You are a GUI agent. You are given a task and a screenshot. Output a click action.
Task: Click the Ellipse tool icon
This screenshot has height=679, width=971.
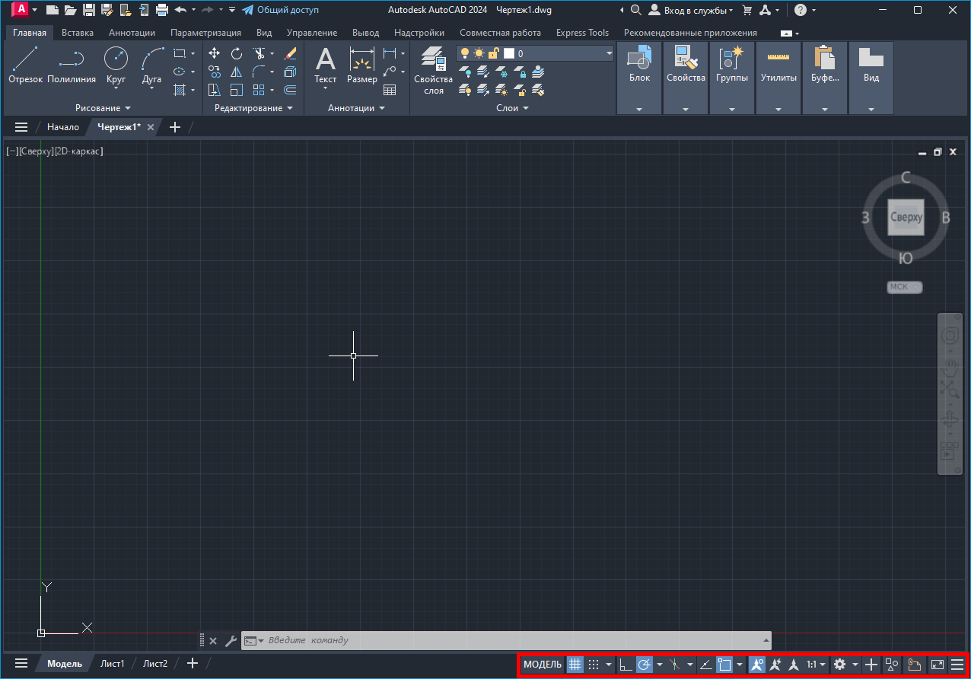[180, 72]
